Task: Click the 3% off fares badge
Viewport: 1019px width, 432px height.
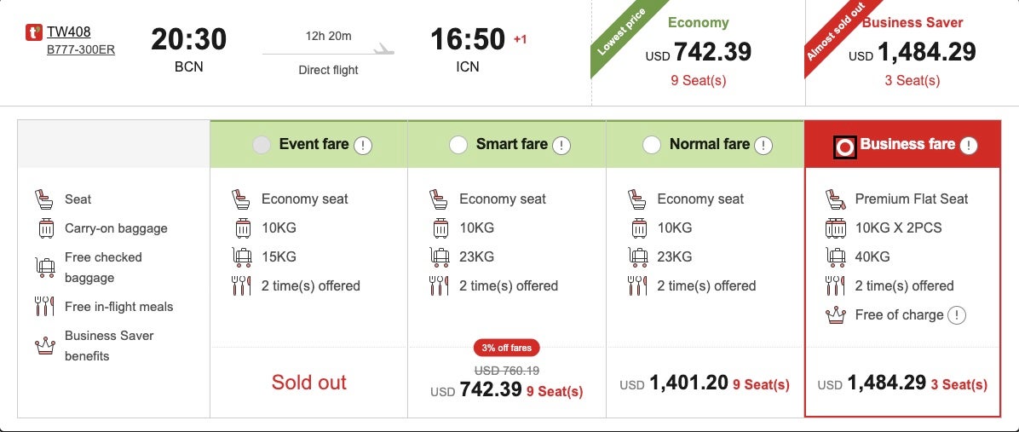Action: 506,348
